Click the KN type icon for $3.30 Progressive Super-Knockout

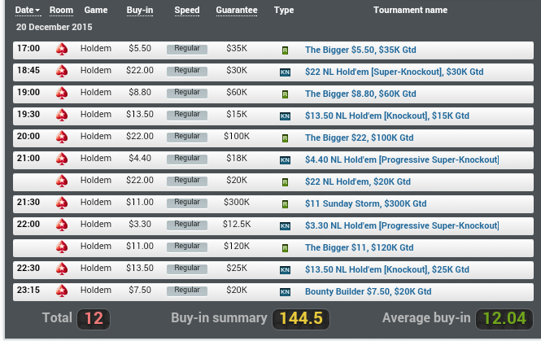(285, 226)
